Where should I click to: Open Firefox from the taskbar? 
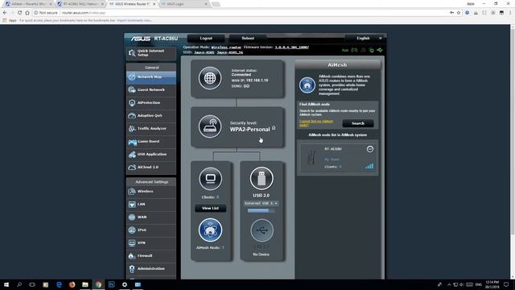tap(72, 284)
